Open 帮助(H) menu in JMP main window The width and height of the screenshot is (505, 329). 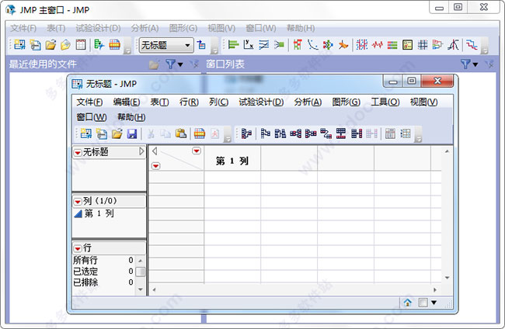[x=301, y=28]
